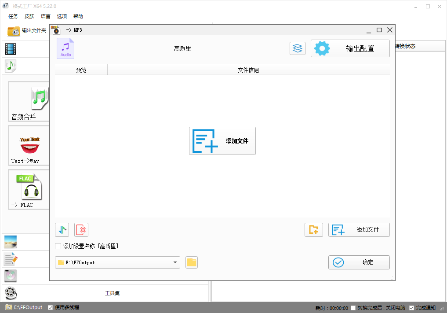The width and height of the screenshot is (447, 313).
Task: Toggle 添加设置名称 [高质量] checkbox
Action: click(x=58, y=246)
